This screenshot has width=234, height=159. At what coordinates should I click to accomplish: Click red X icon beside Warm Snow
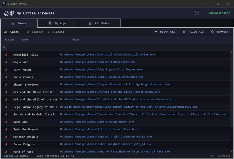pyautogui.click(x=6, y=122)
